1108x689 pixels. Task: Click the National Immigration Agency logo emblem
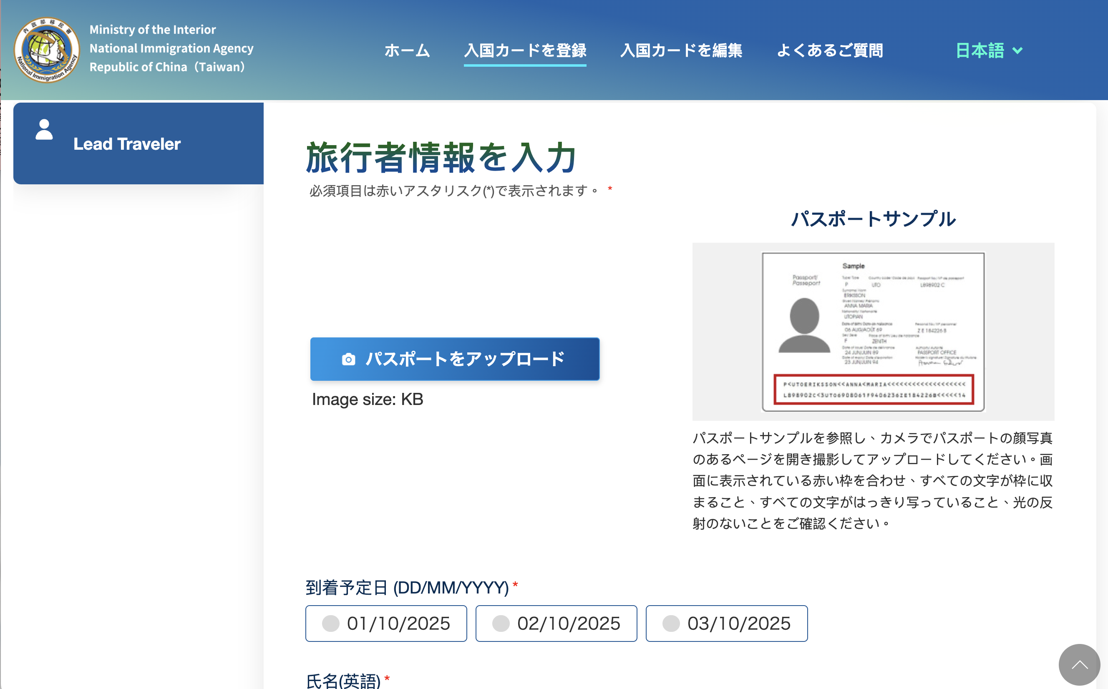46,50
